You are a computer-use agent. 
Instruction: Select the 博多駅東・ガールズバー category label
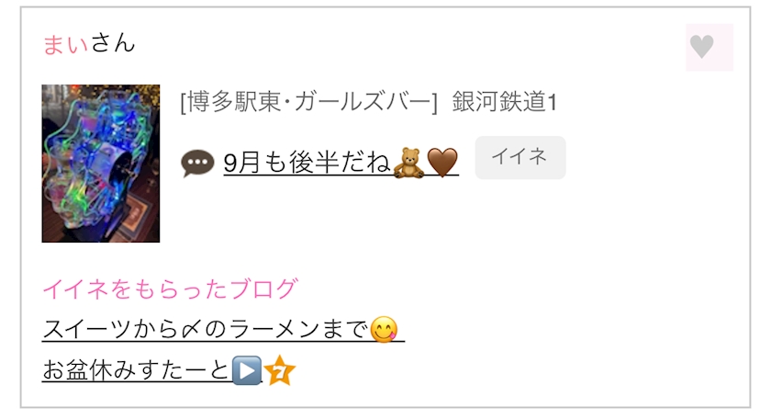[308, 102]
